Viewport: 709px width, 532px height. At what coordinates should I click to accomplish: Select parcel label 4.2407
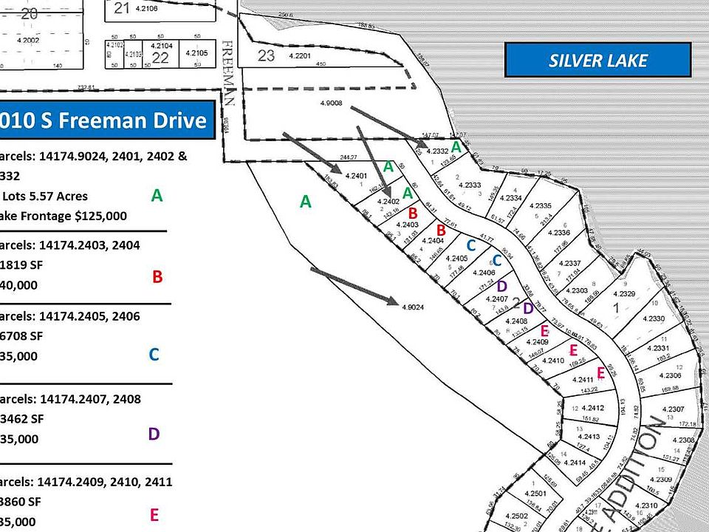(497, 299)
